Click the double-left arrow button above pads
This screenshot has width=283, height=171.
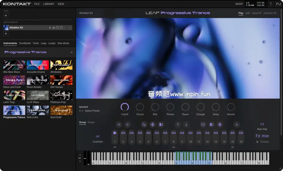coord(127,124)
